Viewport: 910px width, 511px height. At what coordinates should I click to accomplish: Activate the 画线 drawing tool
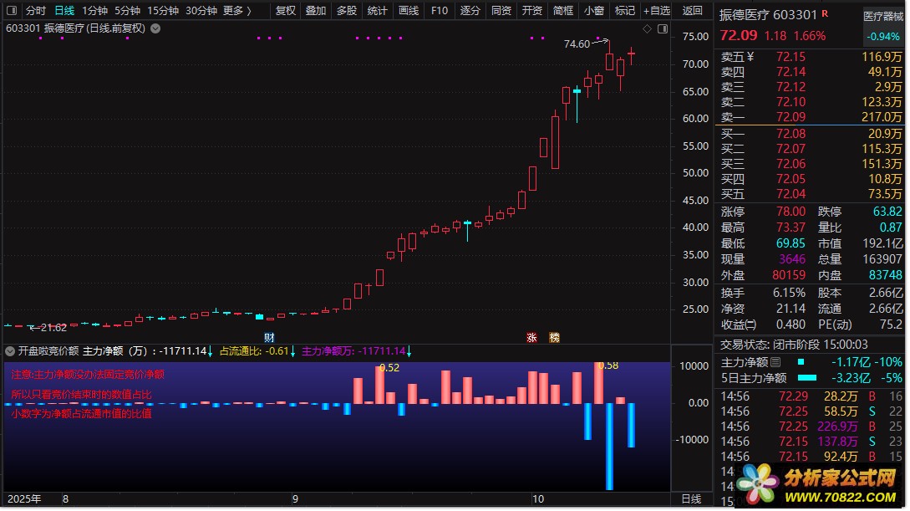pyautogui.click(x=409, y=10)
